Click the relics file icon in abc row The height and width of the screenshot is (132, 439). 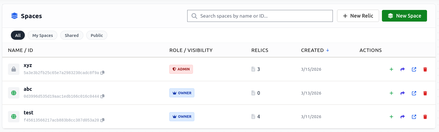[253, 93]
